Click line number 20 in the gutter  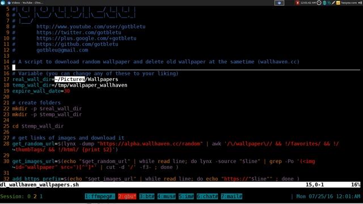point(6,97)
